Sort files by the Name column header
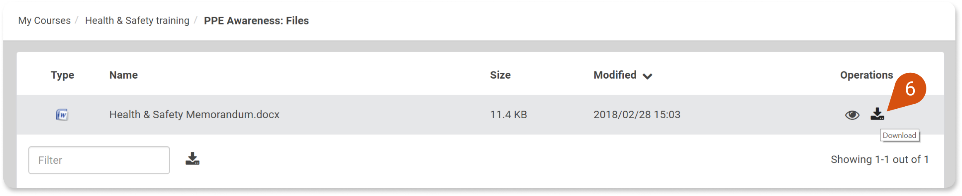 pyautogui.click(x=123, y=75)
